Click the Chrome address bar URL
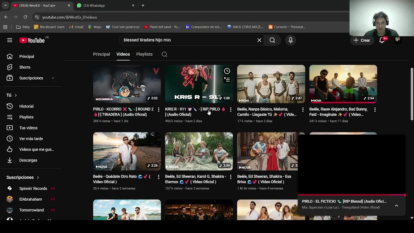Screen dimensions: 414x233 [x=70, y=17]
